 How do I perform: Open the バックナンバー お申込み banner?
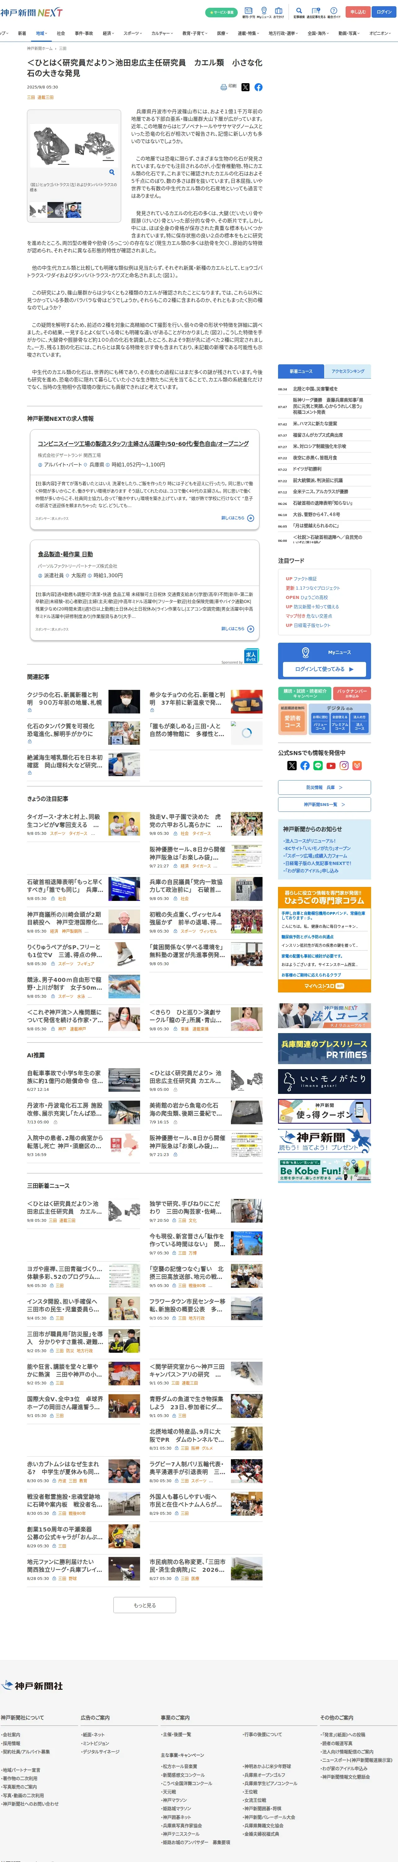[352, 693]
